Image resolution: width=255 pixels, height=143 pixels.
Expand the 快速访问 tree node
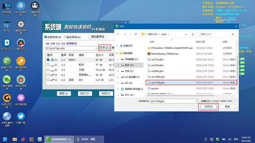click(x=117, y=46)
